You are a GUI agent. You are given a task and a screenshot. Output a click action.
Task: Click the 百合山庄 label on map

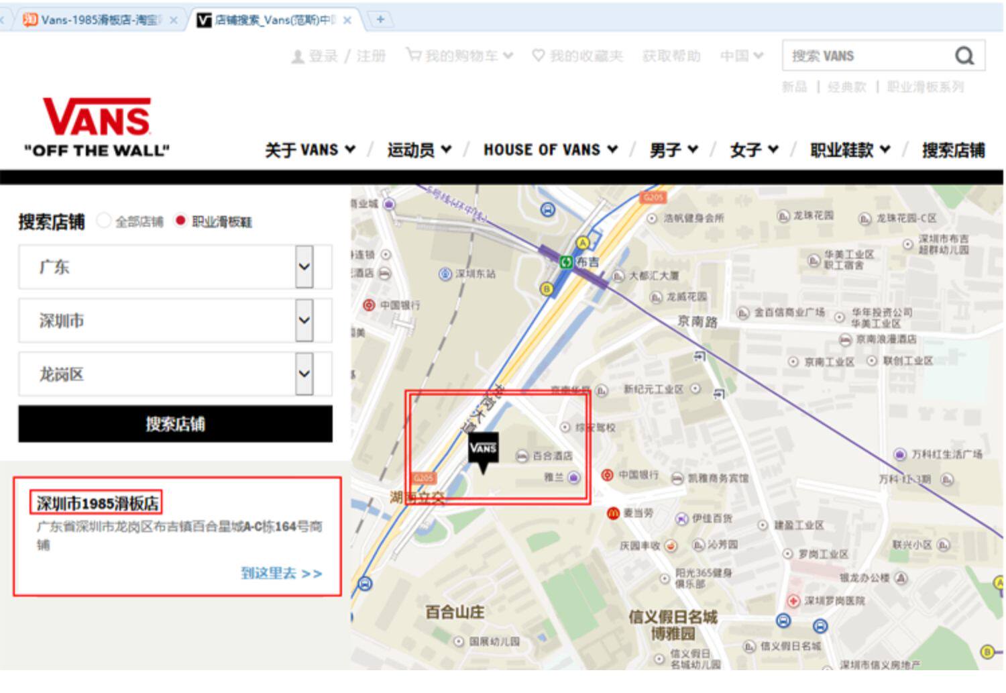[x=455, y=612]
